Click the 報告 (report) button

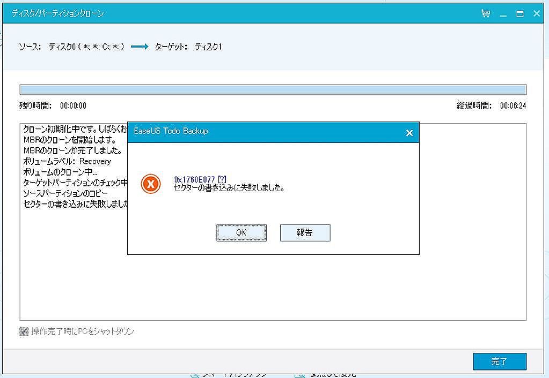coord(305,233)
